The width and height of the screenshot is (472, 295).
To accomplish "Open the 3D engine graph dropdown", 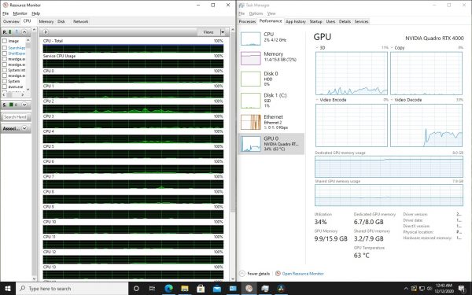I will pyautogui.click(x=317, y=47).
